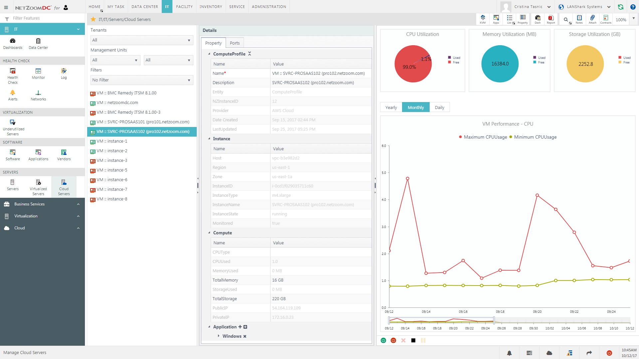639x359 pixels.
Task: Expand Business Services sidebar section
Action: pos(78,204)
